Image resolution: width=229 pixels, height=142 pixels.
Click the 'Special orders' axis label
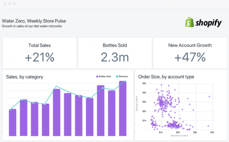point(137,104)
